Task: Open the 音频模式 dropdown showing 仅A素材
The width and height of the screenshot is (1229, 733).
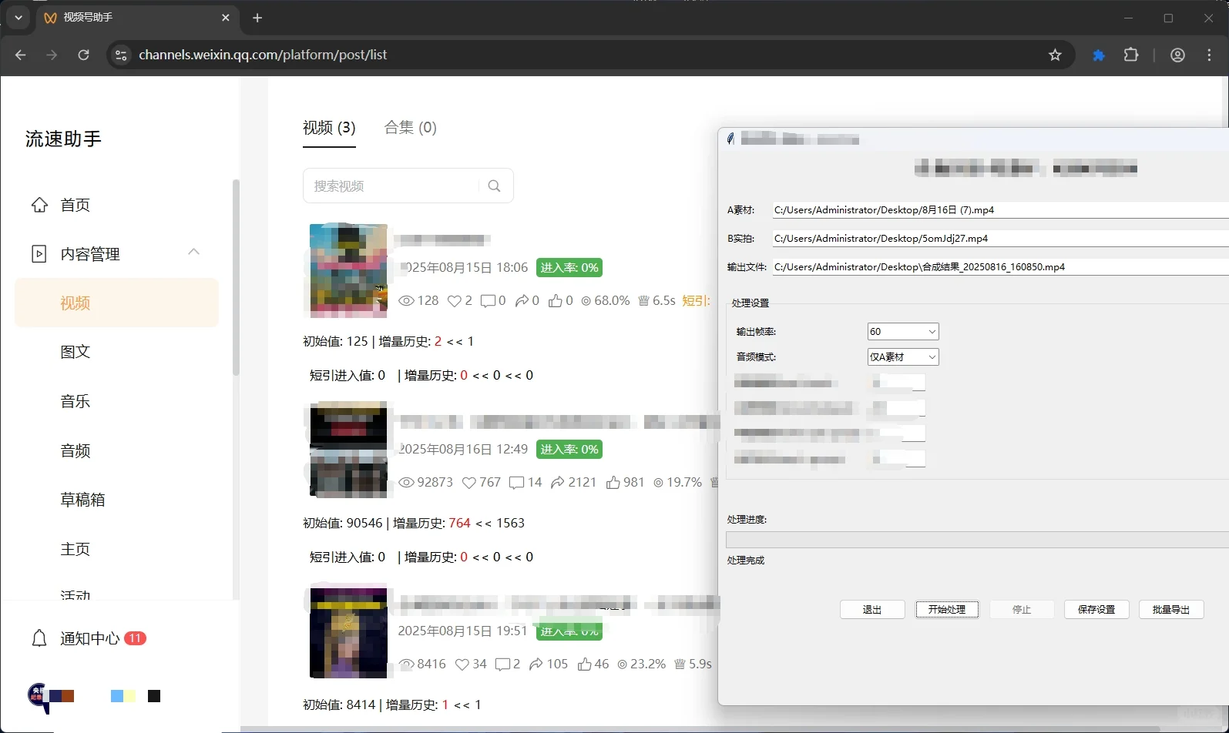Action: pyautogui.click(x=903, y=357)
